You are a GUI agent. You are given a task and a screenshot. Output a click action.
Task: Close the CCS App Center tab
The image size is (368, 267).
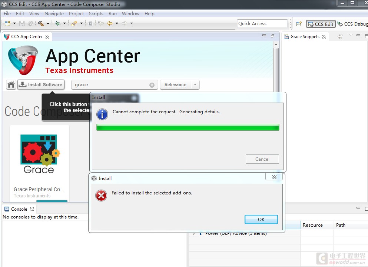coord(47,37)
